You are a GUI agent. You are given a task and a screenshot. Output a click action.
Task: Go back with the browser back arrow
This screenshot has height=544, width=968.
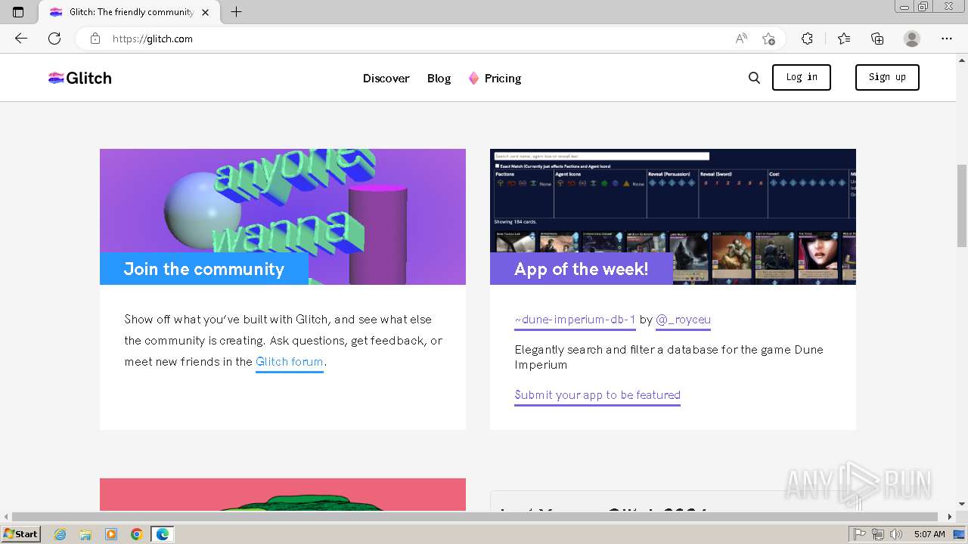(x=21, y=39)
